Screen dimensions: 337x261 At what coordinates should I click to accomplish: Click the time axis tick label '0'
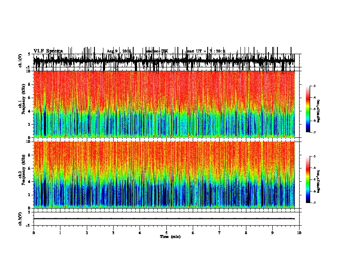tap(34, 232)
